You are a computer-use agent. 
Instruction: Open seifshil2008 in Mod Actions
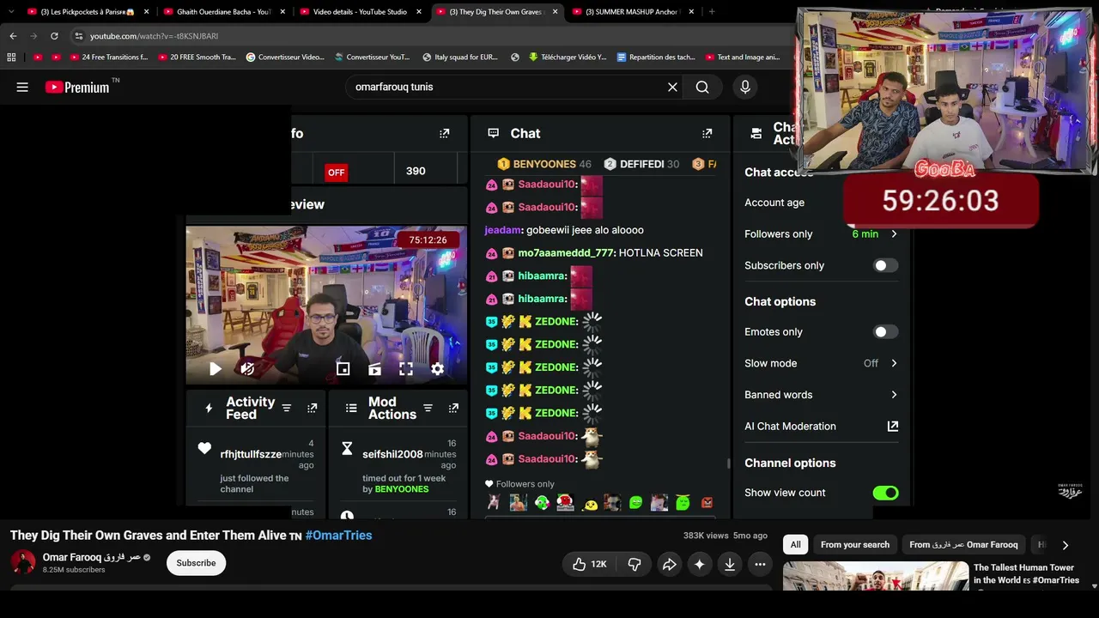click(392, 454)
